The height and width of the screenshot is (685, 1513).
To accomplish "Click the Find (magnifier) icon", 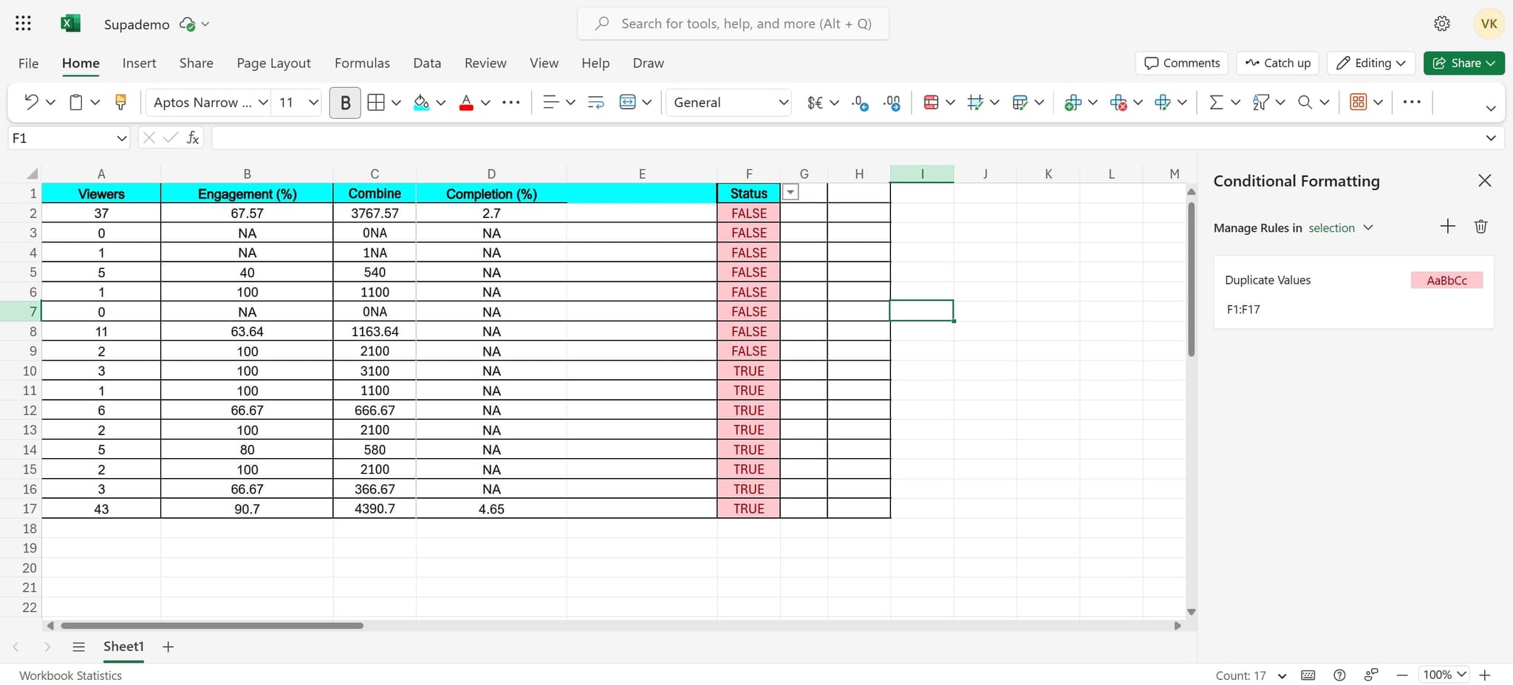I will pos(1306,102).
